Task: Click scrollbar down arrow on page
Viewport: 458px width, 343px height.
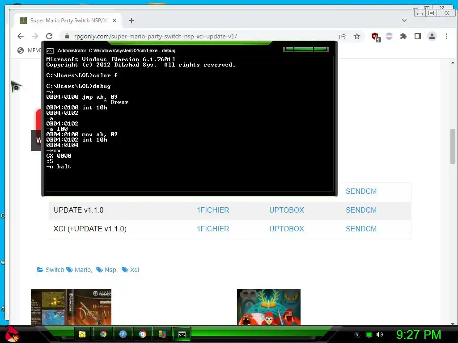Action: click(x=453, y=323)
